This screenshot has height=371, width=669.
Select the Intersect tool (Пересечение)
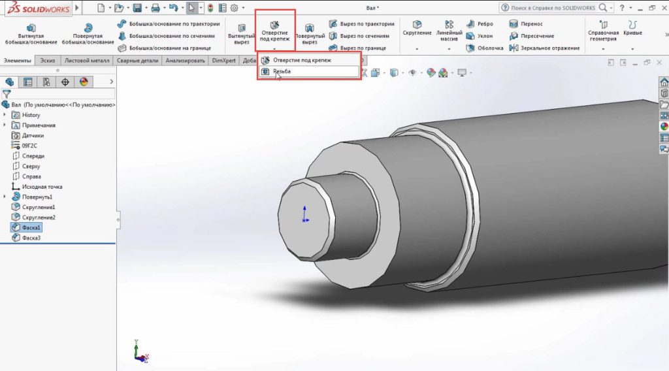[x=532, y=36]
